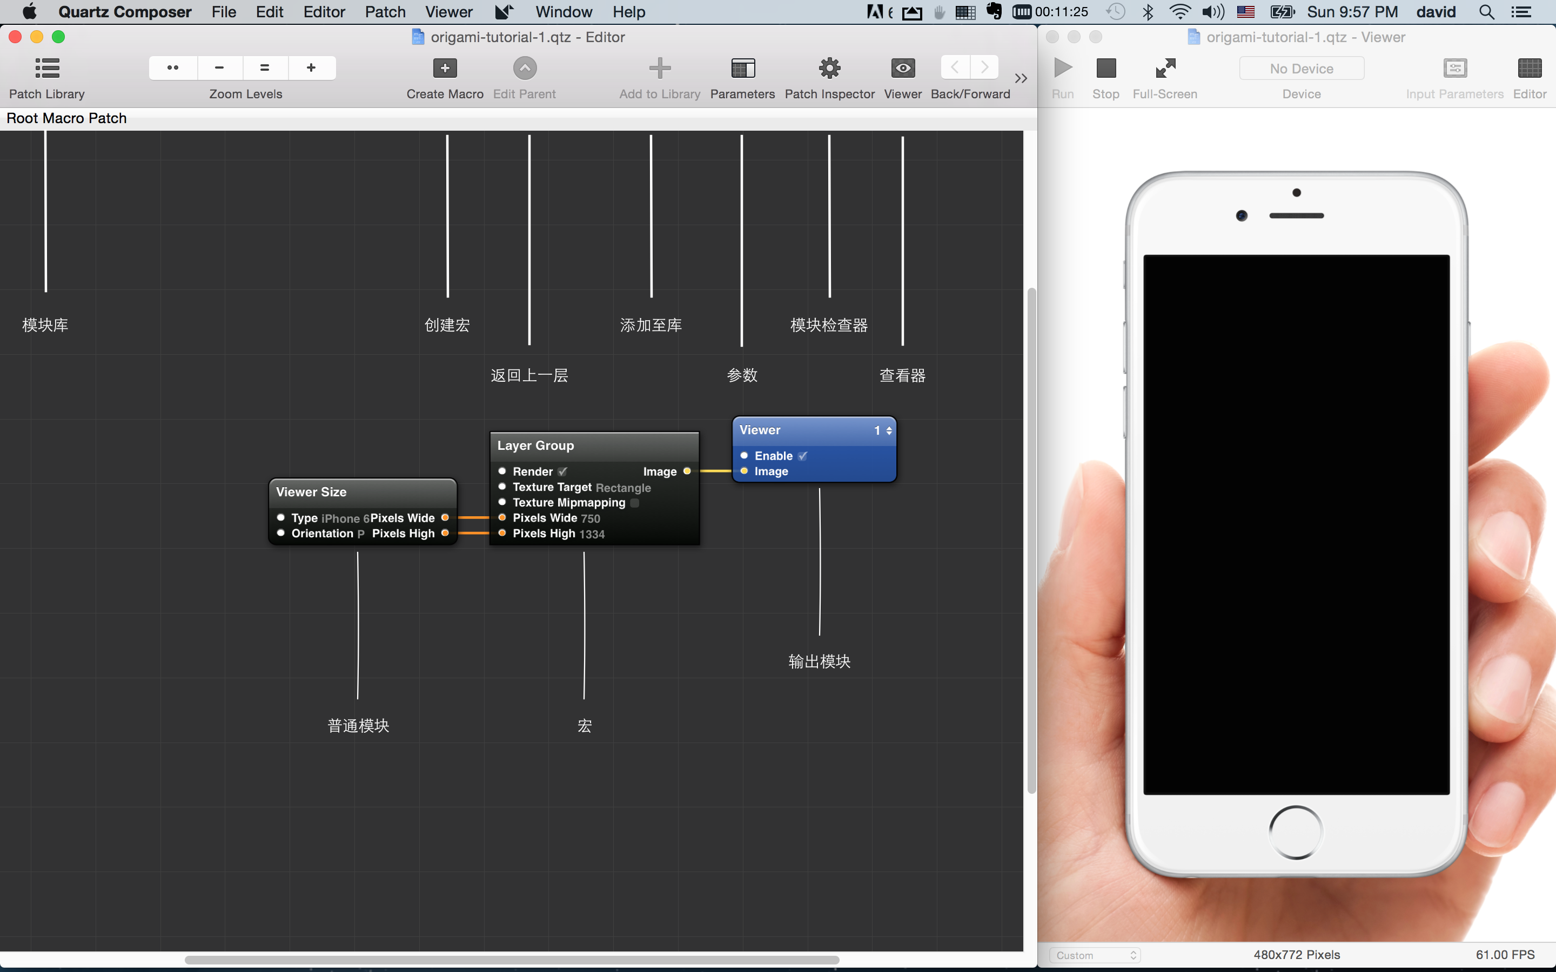Expand the zoom levels control
The height and width of the screenshot is (972, 1556).
175,68
